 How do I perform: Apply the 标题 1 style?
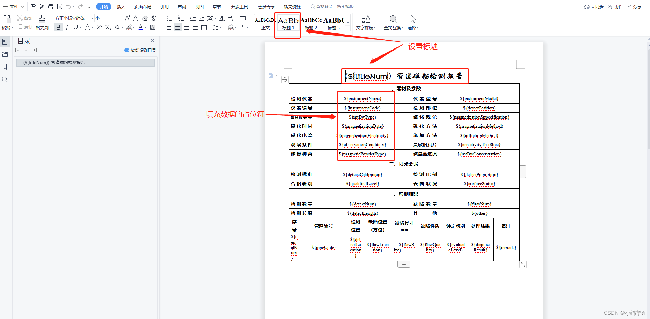(288, 23)
